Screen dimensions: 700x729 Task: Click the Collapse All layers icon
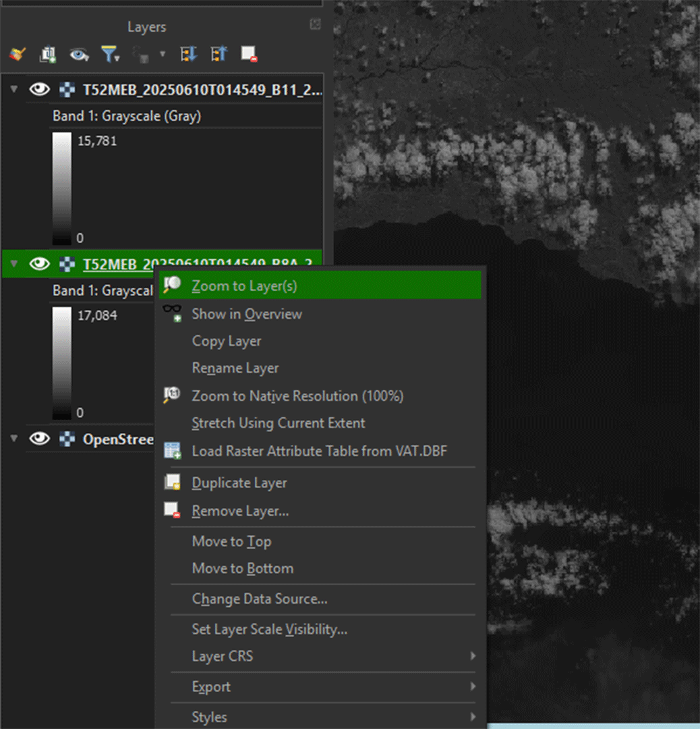click(x=218, y=55)
